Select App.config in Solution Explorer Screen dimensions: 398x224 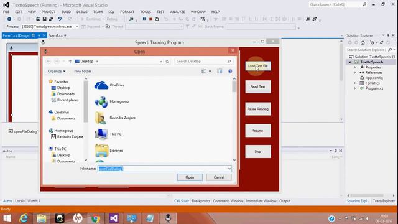point(374,78)
